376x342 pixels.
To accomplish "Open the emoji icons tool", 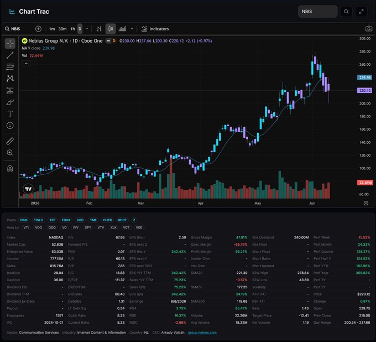I will 10,126.
